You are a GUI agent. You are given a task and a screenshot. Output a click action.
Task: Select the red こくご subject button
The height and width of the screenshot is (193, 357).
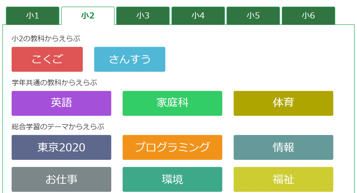tap(47, 59)
